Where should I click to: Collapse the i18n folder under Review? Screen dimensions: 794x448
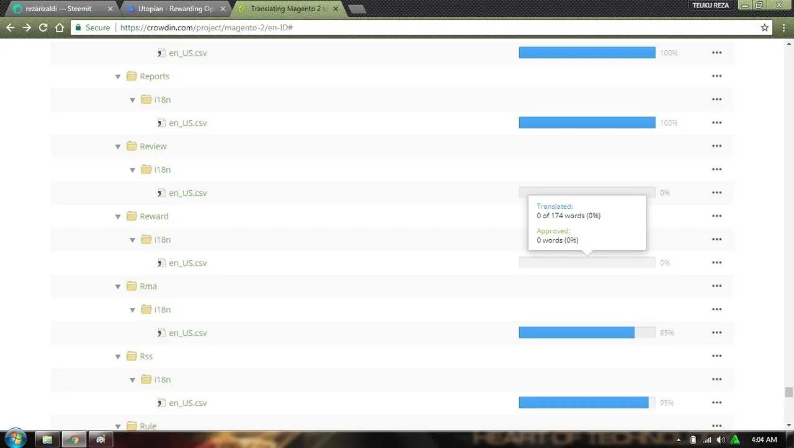[133, 170]
